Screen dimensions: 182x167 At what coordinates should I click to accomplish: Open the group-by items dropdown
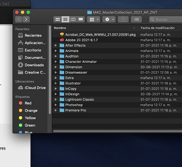click(x=94, y=19)
